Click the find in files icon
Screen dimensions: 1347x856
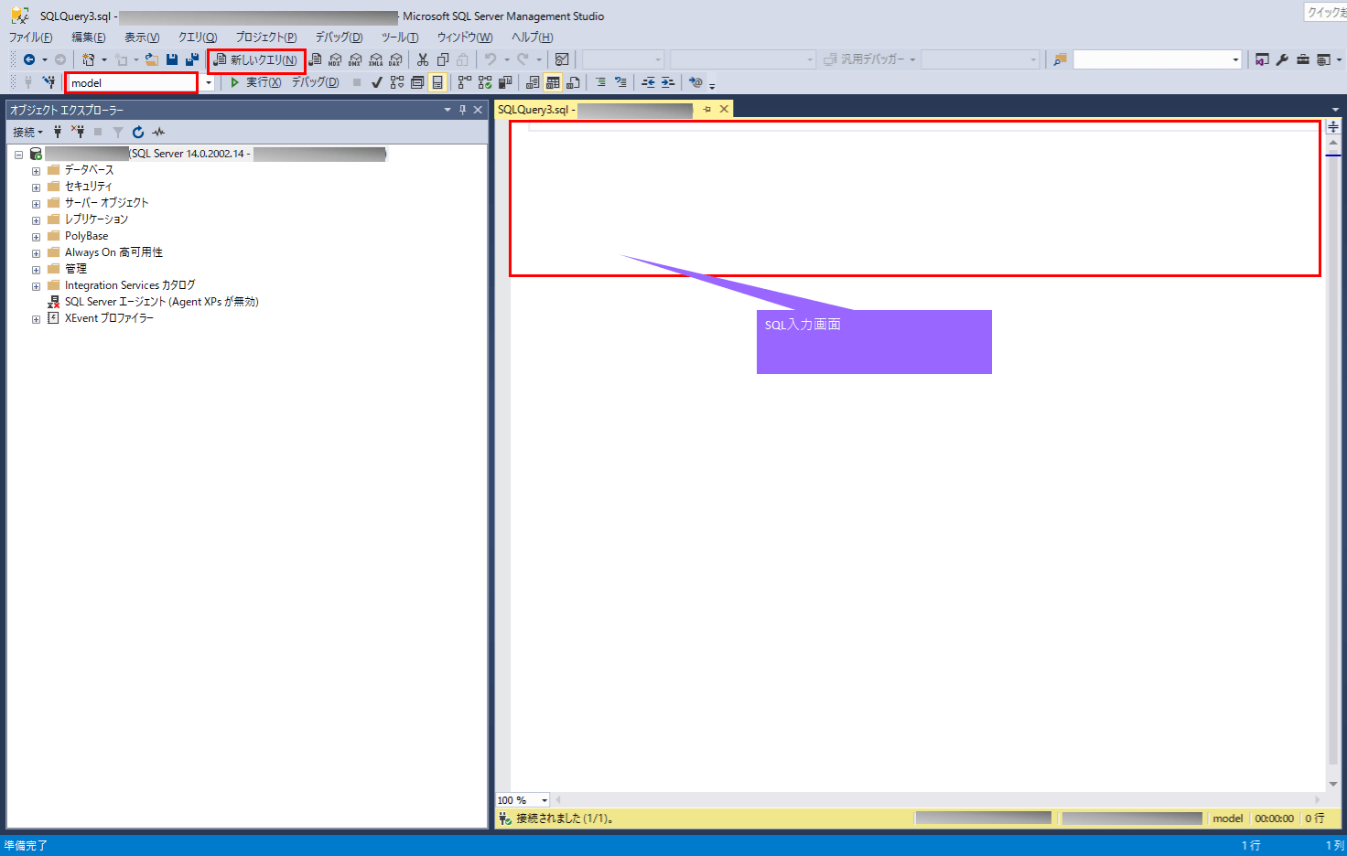click(x=1060, y=59)
